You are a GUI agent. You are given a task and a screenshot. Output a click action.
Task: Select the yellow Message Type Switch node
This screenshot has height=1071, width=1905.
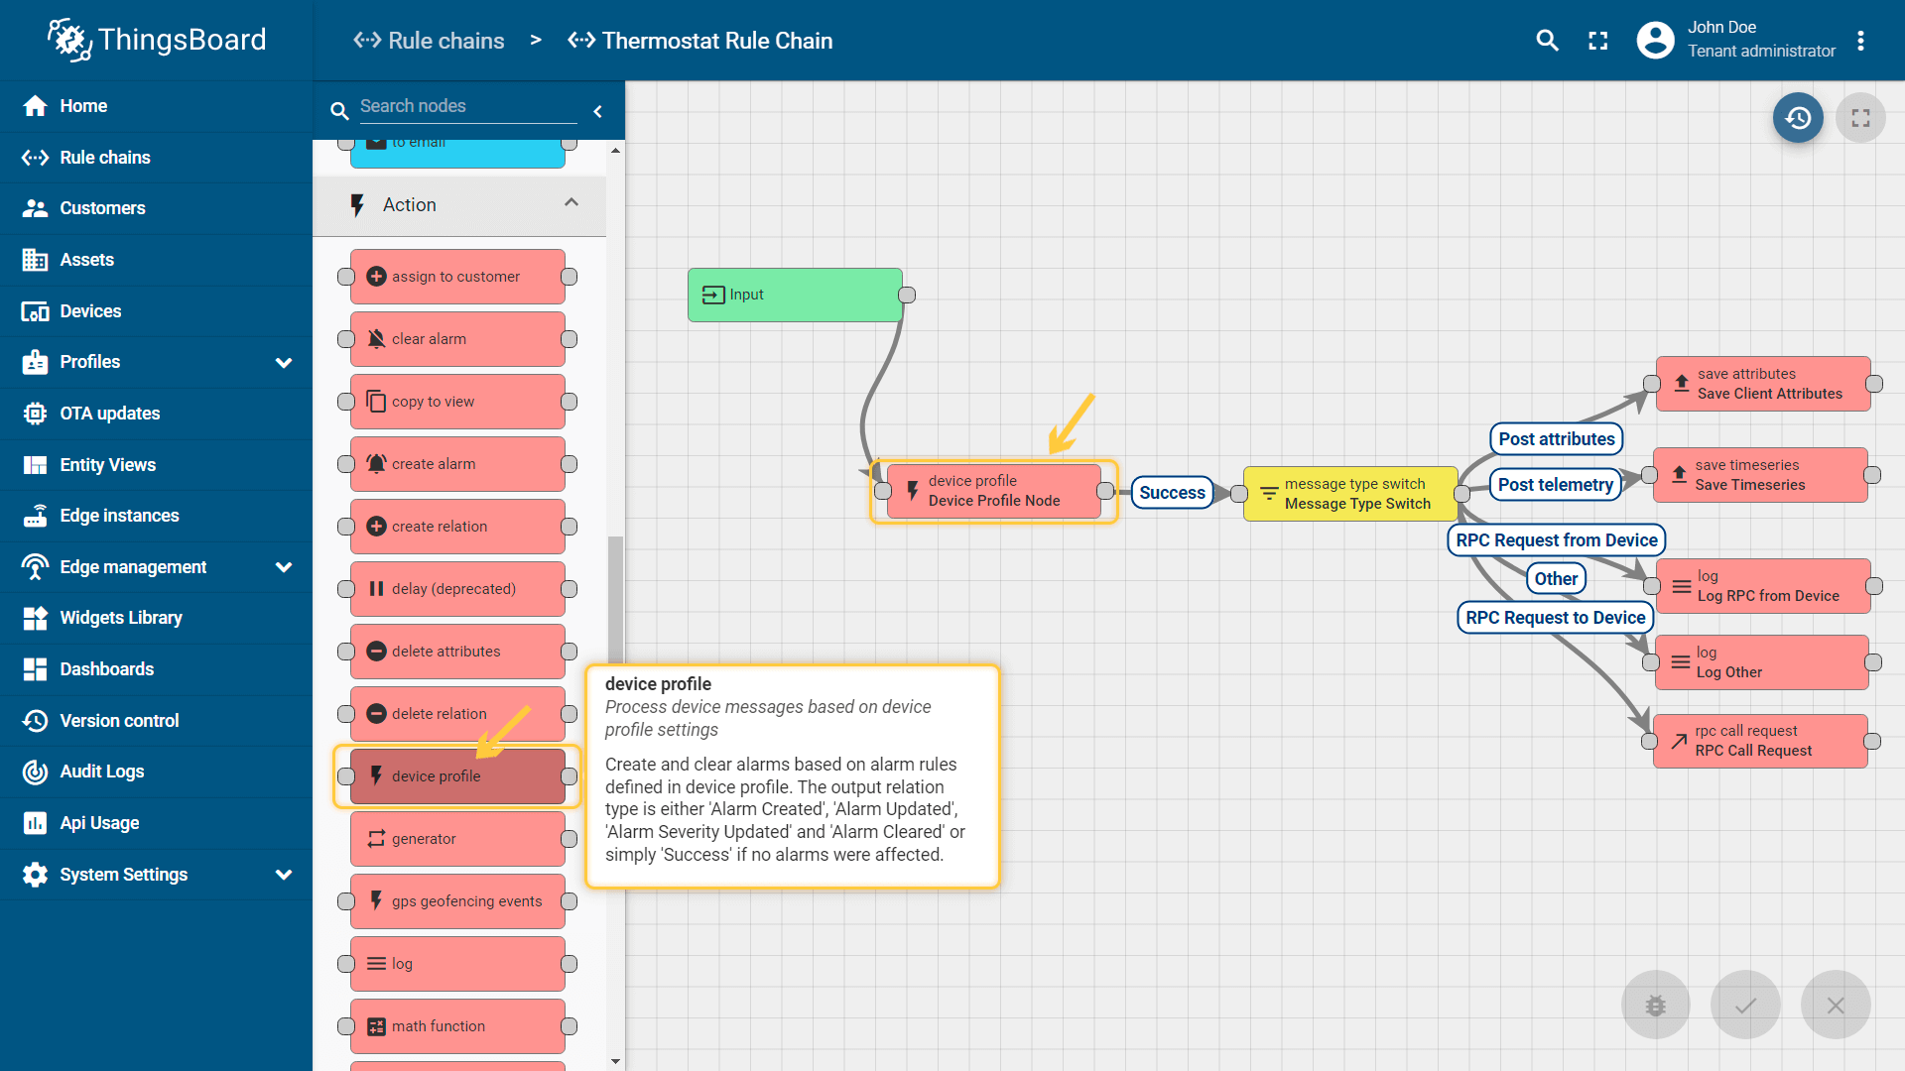pos(1350,494)
